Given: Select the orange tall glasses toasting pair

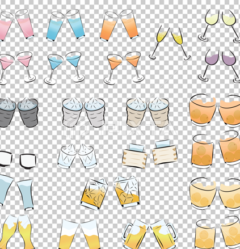Looking at the screenshot, I should (119, 26).
